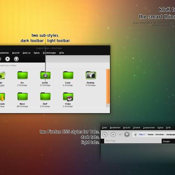The width and height of the screenshot is (175, 175).
Task: Open the history dropdown arrow beside Forward
Action: click(120, 135)
